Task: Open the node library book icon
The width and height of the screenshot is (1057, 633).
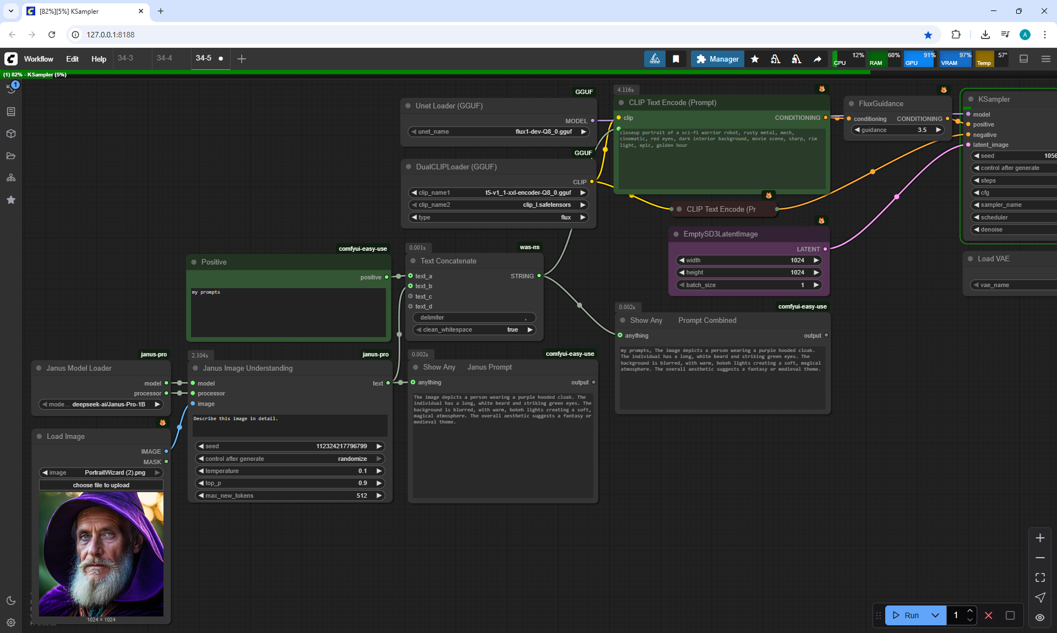Action: (11, 112)
